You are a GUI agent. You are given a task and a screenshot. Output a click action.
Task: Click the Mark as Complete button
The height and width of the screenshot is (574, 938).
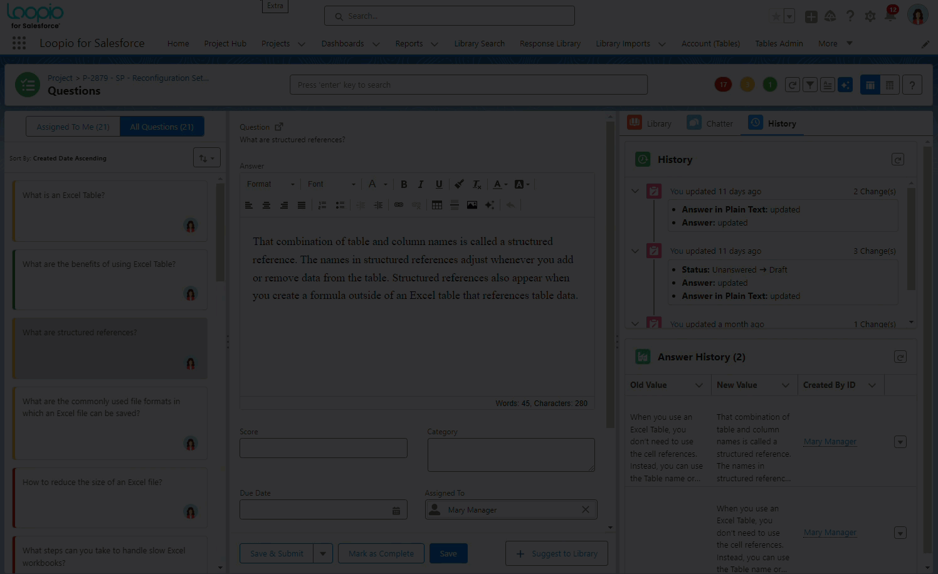tap(381, 554)
